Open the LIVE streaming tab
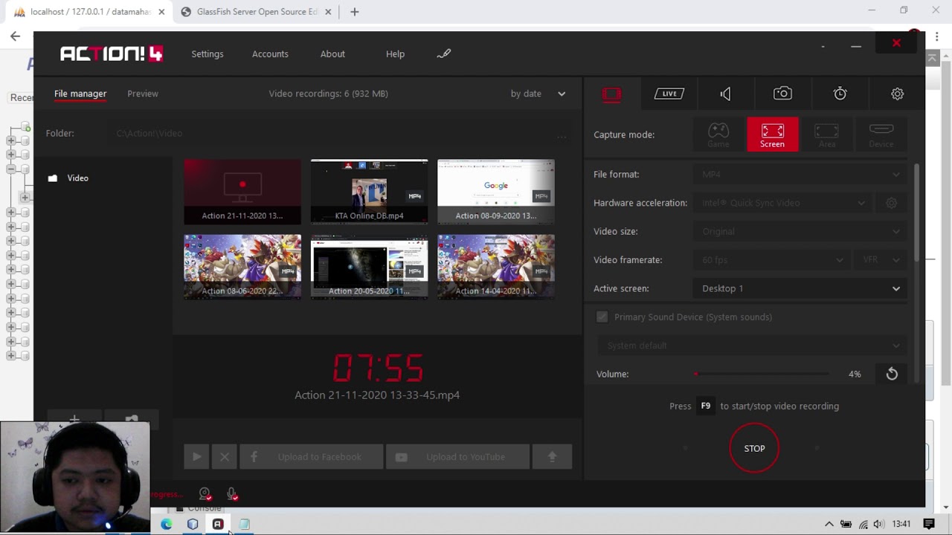952x535 pixels. pyautogui.click(x=669, y=94)
